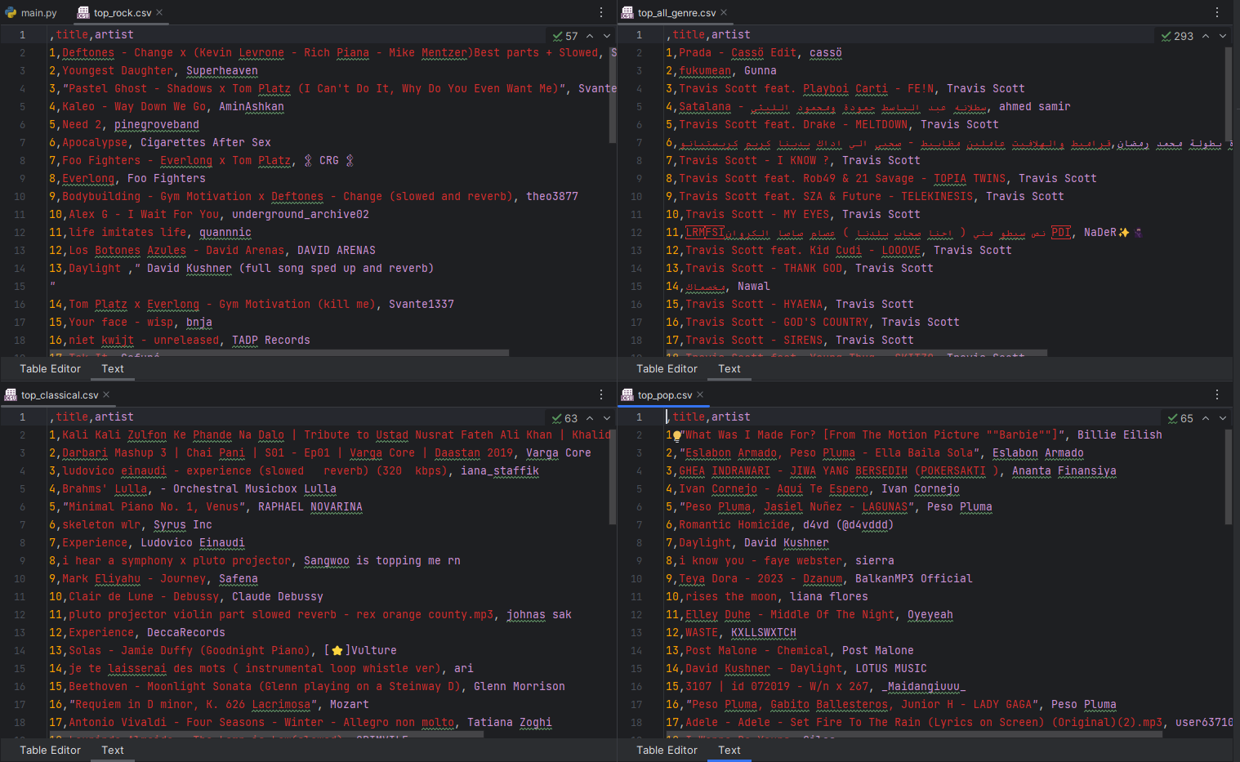Click the 'Post Malone - Chemical' line

(x=789, y=651)
